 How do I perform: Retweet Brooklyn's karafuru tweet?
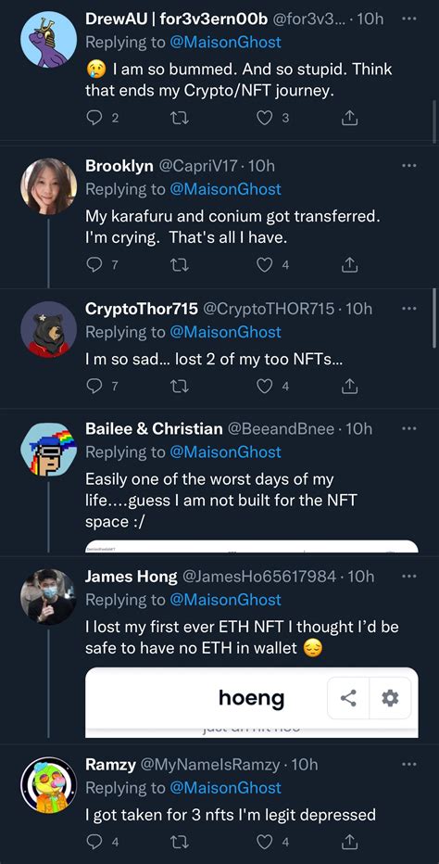coord(179,265)
